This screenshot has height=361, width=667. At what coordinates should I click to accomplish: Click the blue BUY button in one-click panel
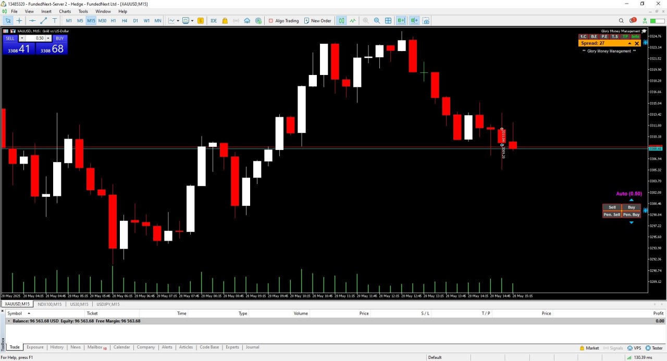coord(60,38)
